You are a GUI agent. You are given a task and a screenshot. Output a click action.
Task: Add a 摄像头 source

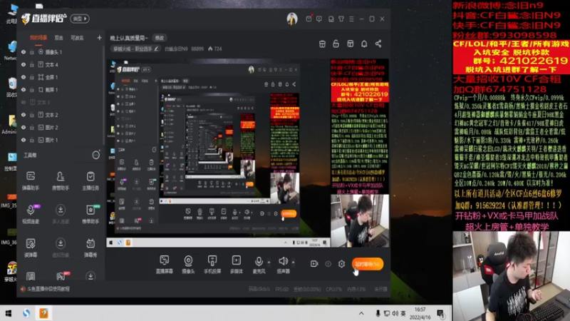188,264
